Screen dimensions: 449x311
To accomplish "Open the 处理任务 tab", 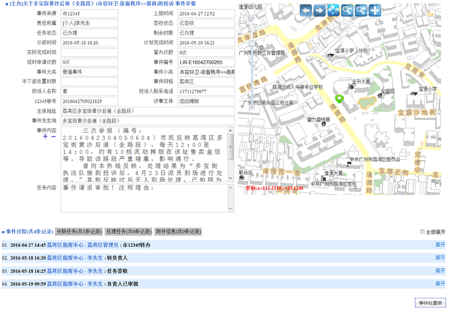I will (x=128, y=232).
